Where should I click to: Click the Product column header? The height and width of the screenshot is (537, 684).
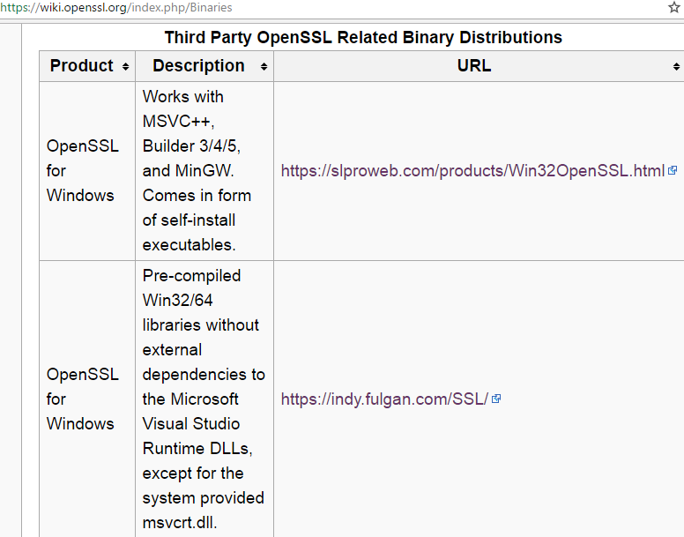point(82,66)
